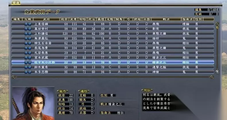Select the 長尾為景 officer row
This screenshot has width=227, height=120.
tap(113, 48)
